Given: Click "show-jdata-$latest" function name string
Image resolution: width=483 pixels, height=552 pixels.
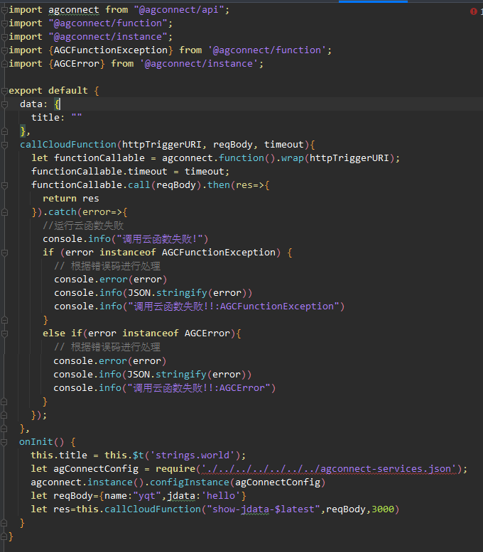Looking at the screenshot, I should pyautogui.click(x=264, y=509).
